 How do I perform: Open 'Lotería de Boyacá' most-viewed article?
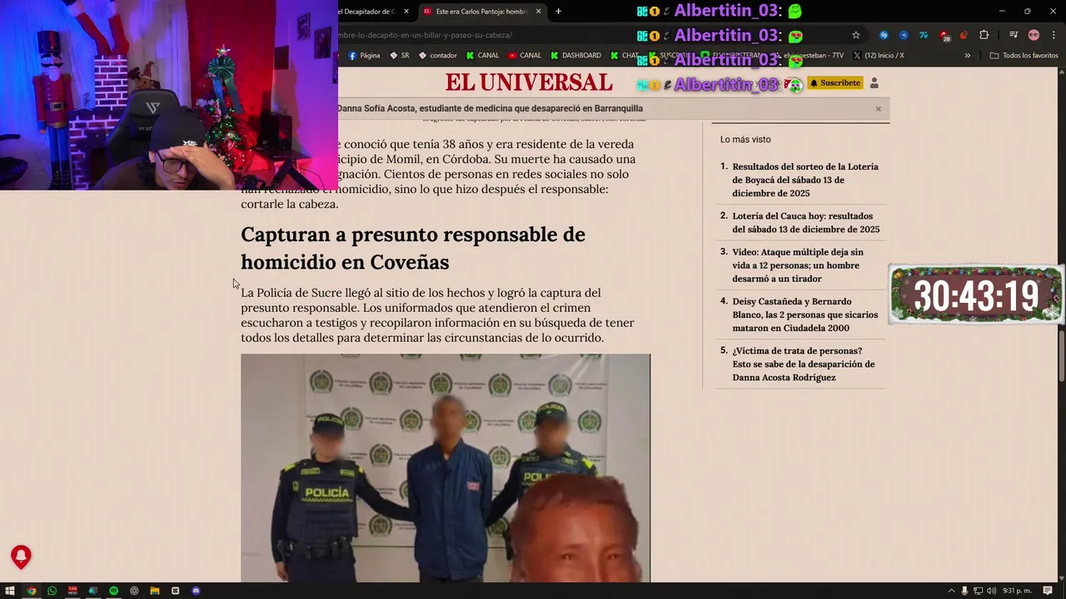tap(805, 180)
